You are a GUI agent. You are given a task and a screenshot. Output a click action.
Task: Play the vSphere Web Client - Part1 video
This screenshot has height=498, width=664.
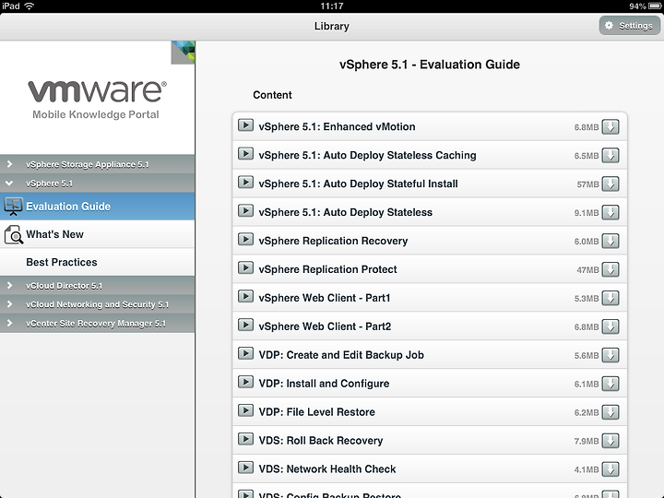point(245,296)
